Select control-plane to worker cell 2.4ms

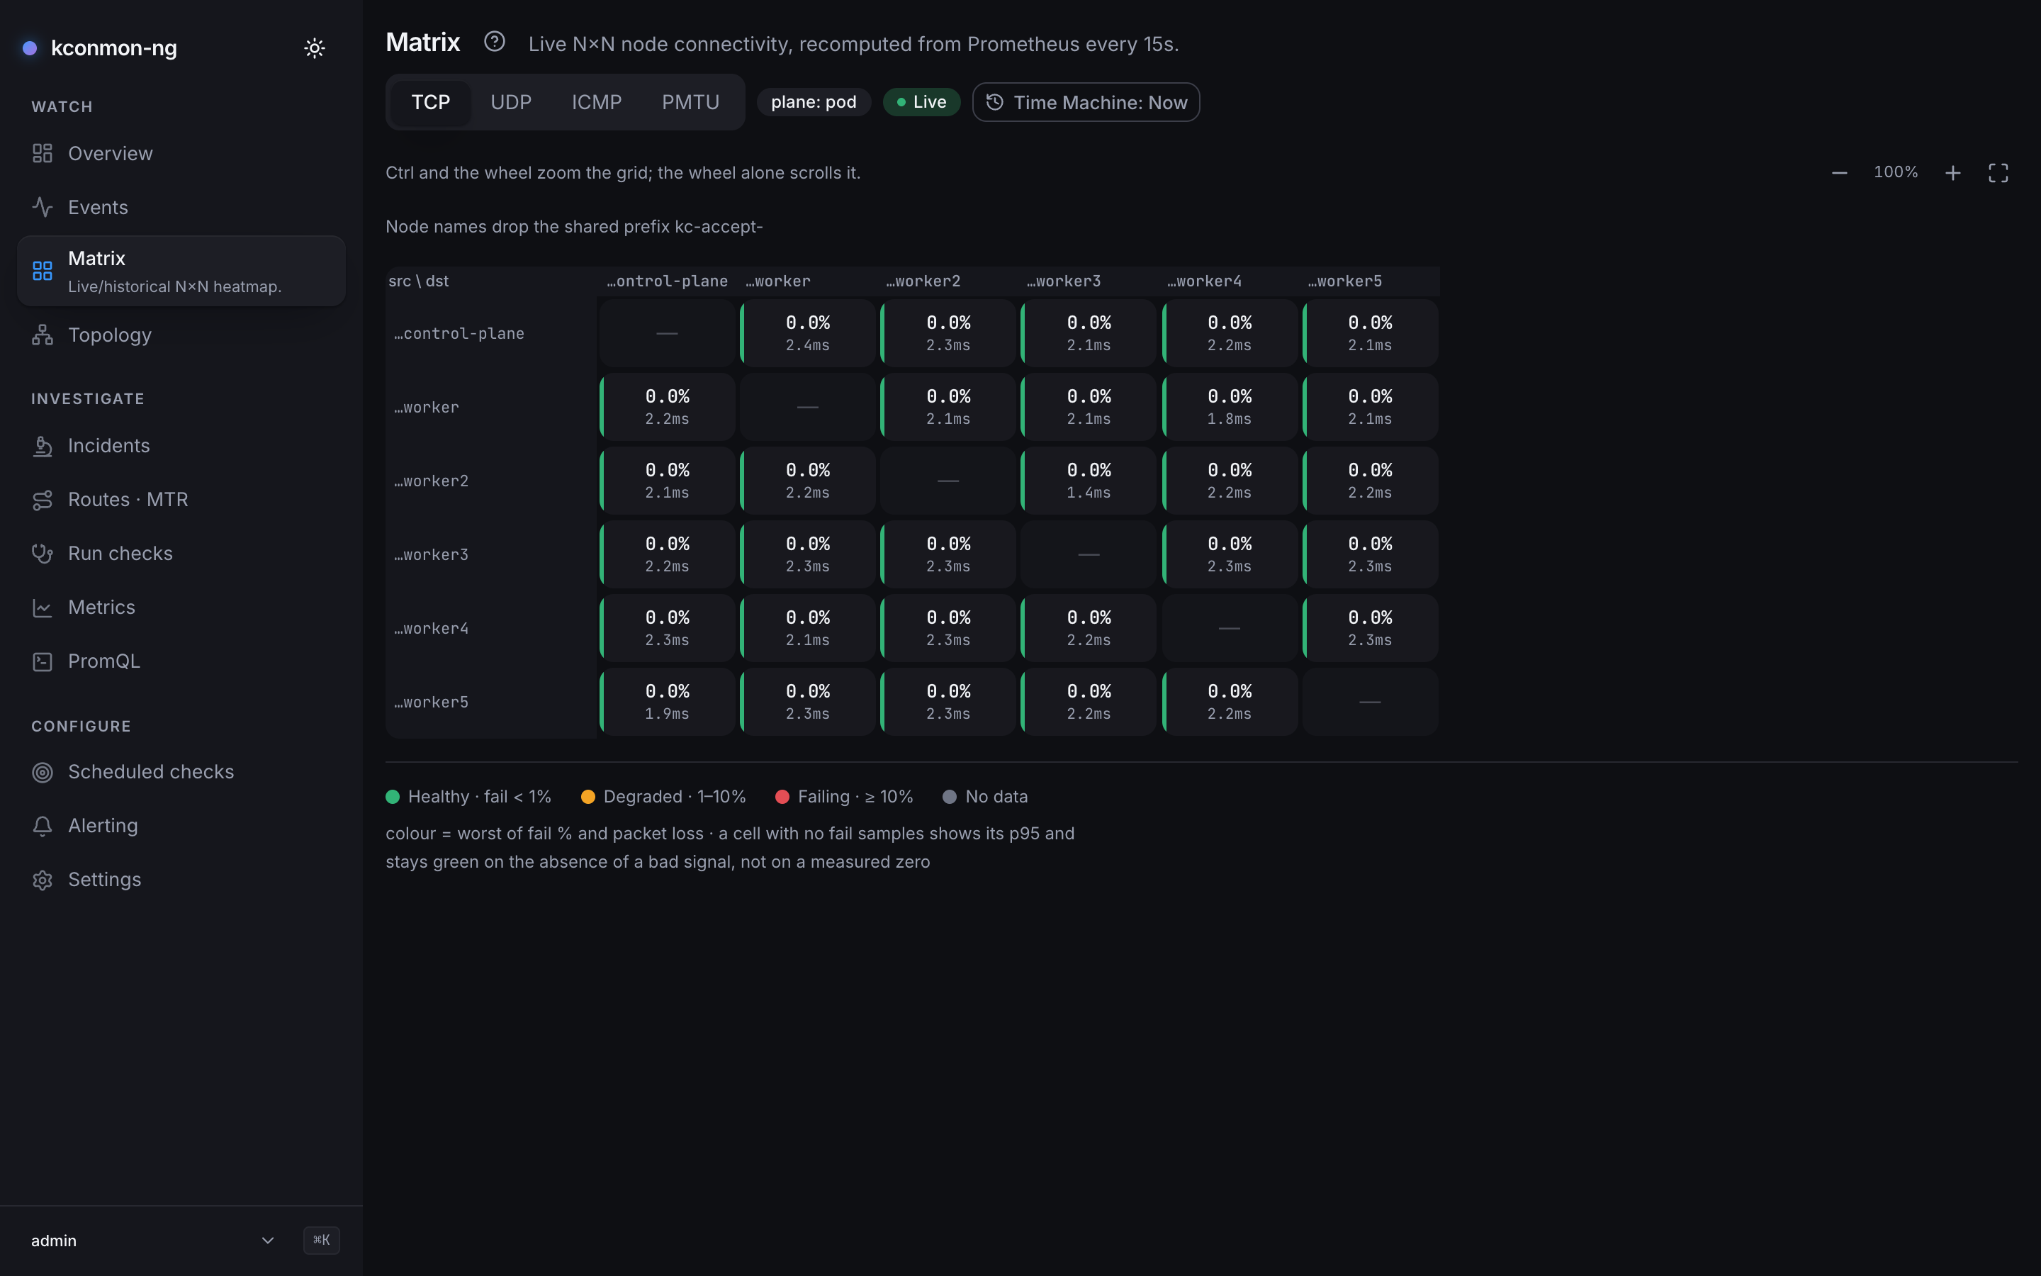coord(807,333)
